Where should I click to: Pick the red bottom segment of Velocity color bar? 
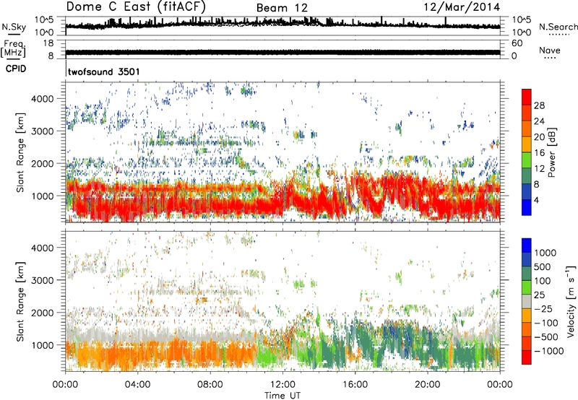click(527, 357)
